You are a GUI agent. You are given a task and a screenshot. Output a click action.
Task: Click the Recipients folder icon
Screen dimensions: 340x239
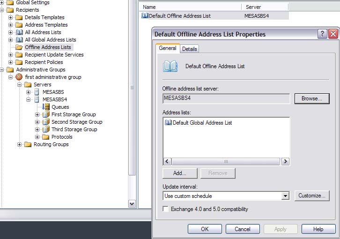pyautogui.click(x=10, y=10)
